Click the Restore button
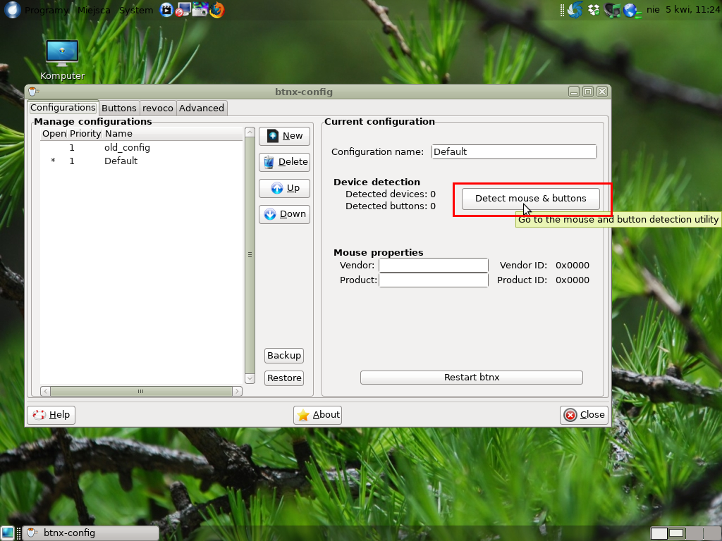722x541 pixels. 284,378
